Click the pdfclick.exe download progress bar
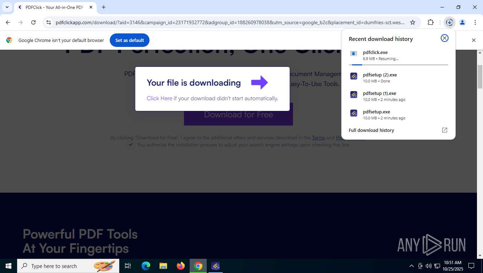Viewport: 483px width, 273px height. [x=398, y=65]
